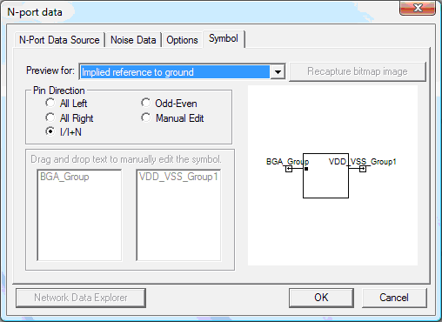Click BGA_Group in the left pin list
This screenshot has width=442, height=322.
pos(64,177)
